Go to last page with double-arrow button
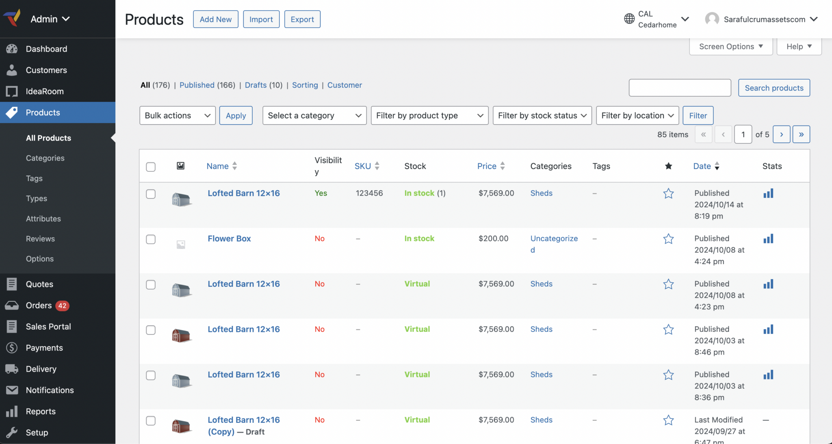The height and width of the screenshot is (444, 832). (801, 134)
